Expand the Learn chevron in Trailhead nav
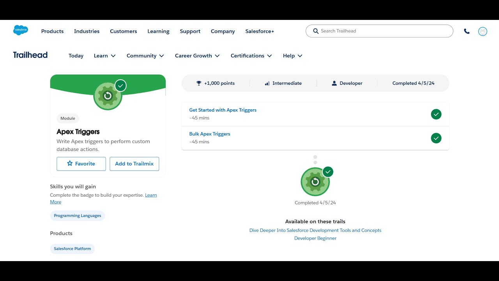 click(113, 56)
